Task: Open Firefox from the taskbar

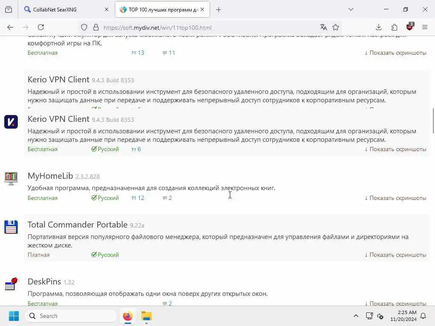Action: 127,316
